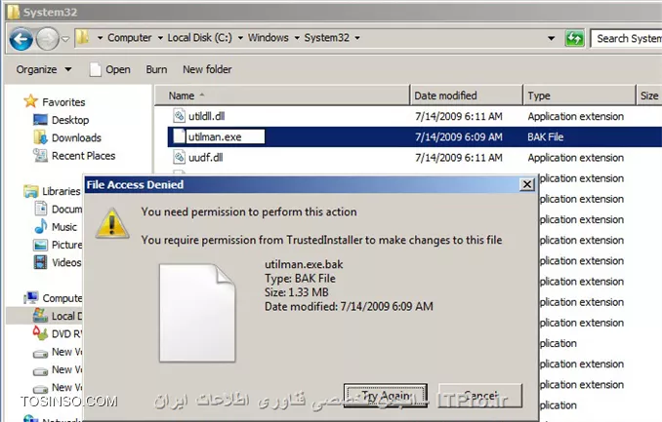Click Try Again in the dialog
This screenshot has height=422, width=662.
[x=386, y=396]
